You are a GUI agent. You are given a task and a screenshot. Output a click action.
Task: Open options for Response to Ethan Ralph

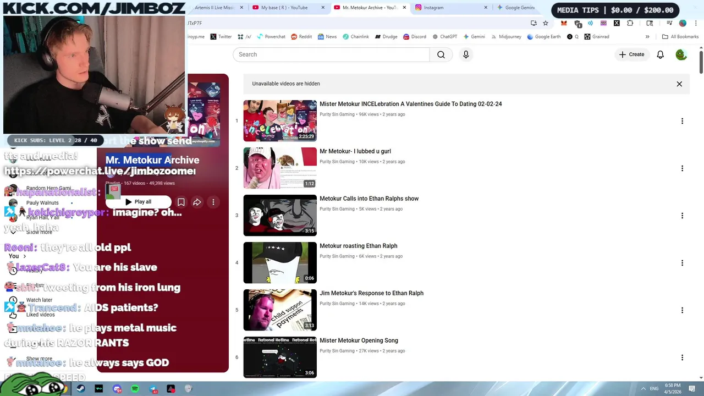[682, 310]
